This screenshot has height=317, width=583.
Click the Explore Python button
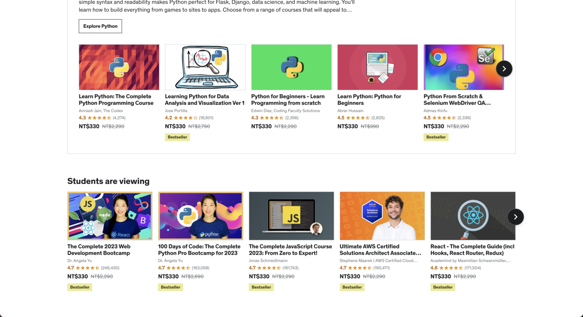pyautogui.click(x=100, y=26)
